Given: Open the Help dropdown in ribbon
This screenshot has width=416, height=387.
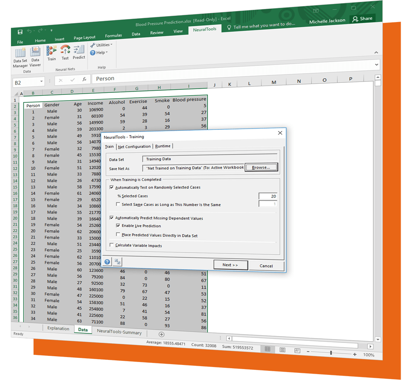Looking at the screenshot, I should coord(99,52).
